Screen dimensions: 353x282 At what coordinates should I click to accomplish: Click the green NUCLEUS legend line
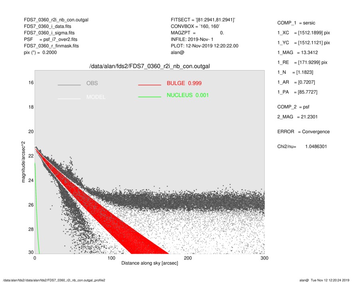tap(150, 96)
